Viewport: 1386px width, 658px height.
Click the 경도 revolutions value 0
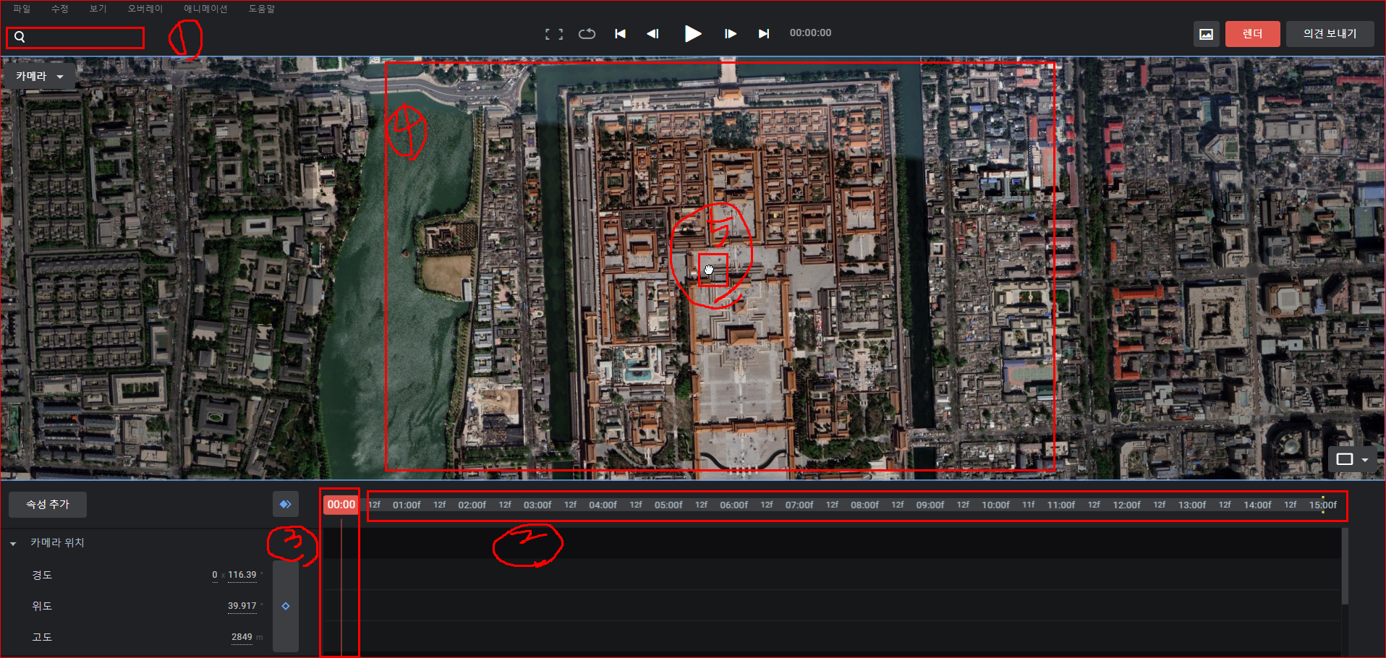coord(215,575)
